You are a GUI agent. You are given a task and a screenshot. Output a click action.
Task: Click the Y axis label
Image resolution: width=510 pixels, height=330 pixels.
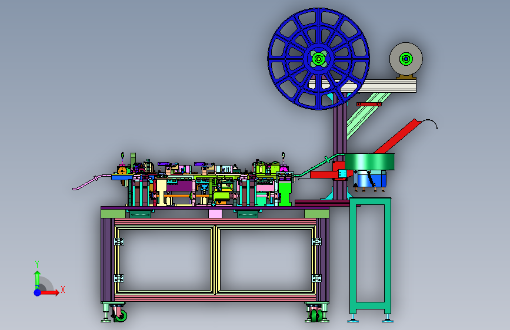37,264
